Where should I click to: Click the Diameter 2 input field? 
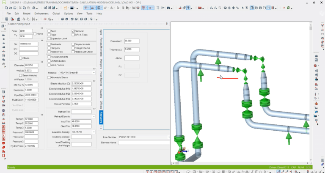[x=132, y=41]
